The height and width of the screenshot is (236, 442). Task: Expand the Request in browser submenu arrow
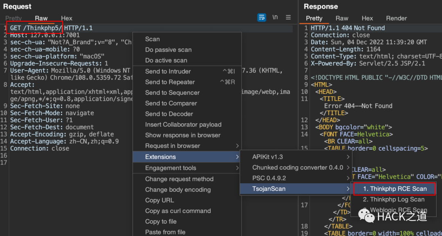tap(237, 146)
